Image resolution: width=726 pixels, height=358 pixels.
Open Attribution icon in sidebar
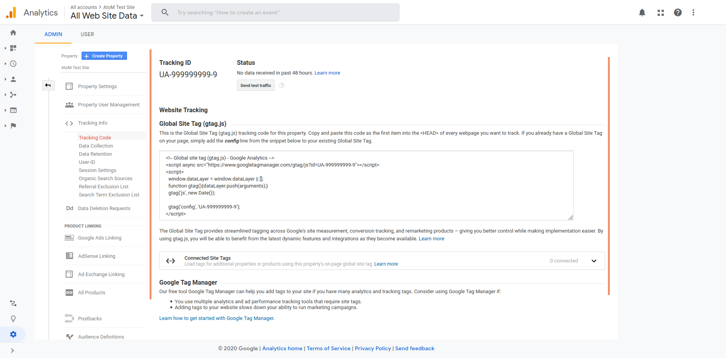coord(13,303)
